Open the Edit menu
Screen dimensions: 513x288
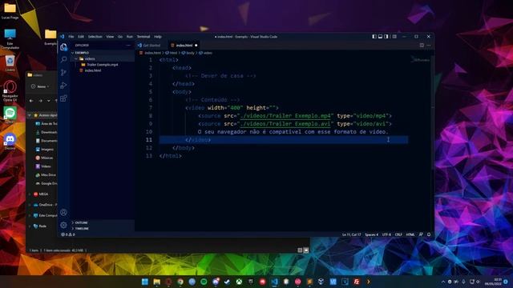[x=81, y=37]
